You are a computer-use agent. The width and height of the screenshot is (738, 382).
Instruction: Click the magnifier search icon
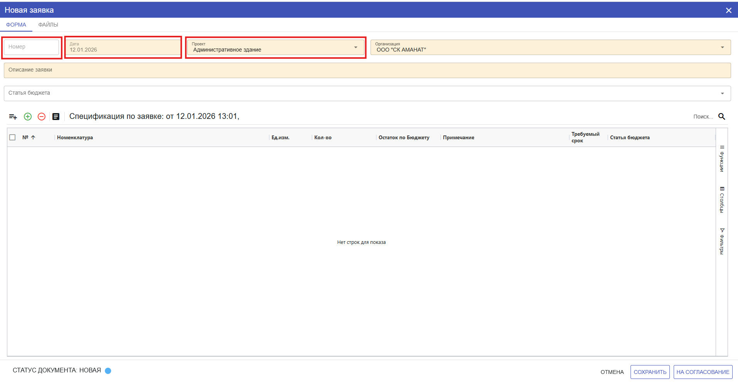722,117
